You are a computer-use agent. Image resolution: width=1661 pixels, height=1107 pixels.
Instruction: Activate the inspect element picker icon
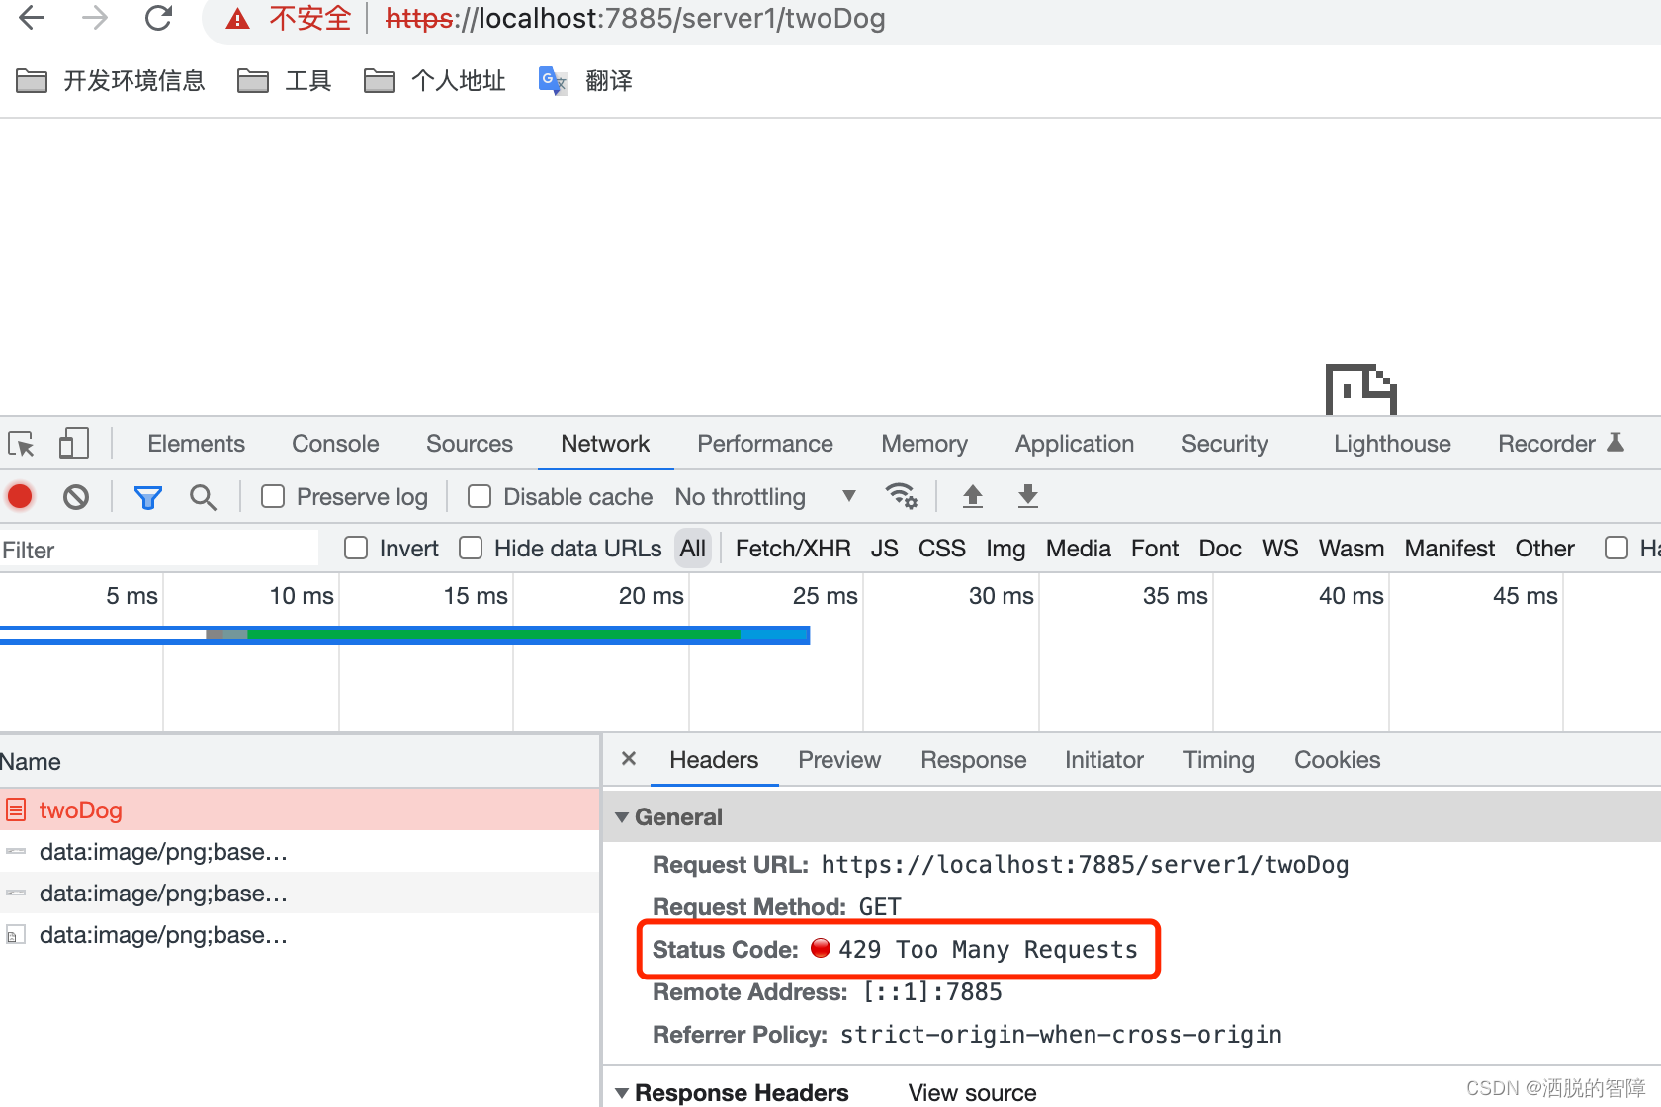(21, 444)
